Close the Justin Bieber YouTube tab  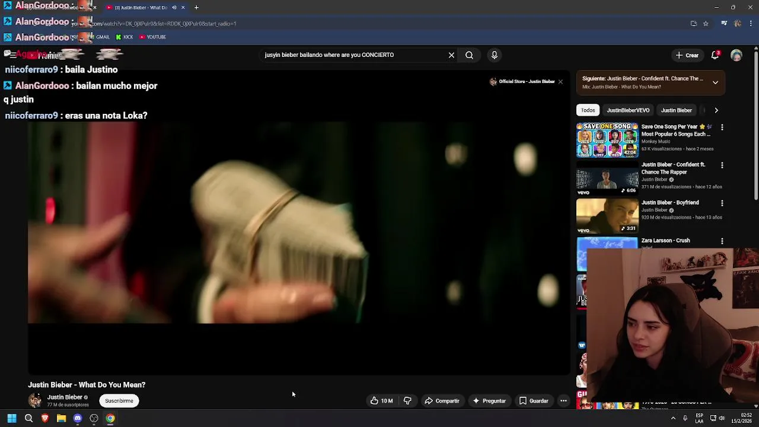point(183,8)
